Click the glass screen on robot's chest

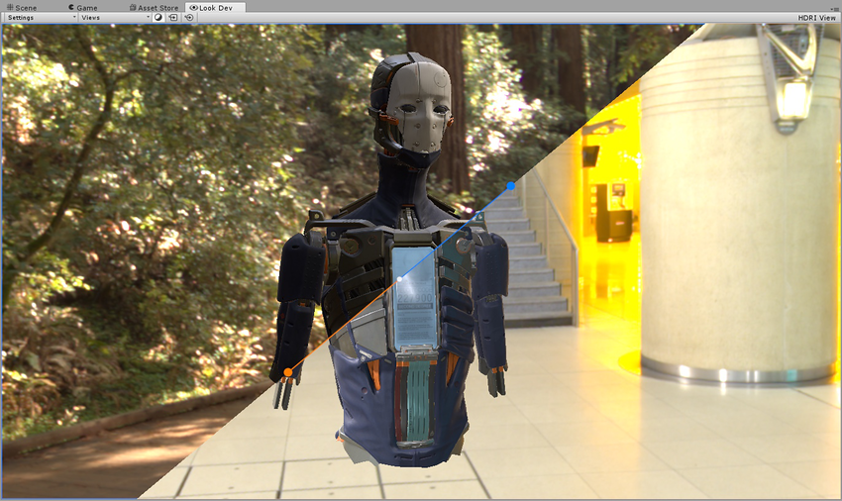tap(415, 297)
